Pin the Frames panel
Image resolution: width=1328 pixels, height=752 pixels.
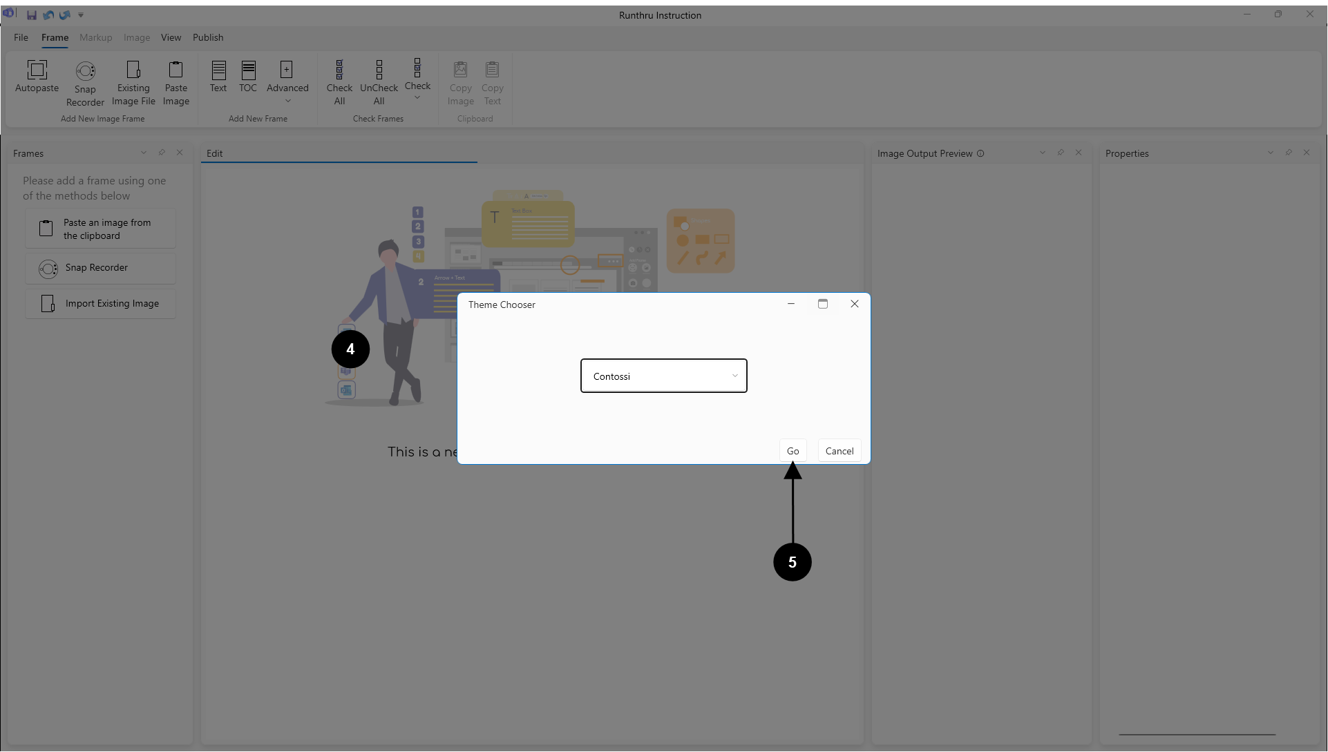point(162,153)
